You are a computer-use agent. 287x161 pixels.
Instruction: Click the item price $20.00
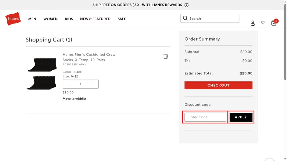[x=68, y=92]
